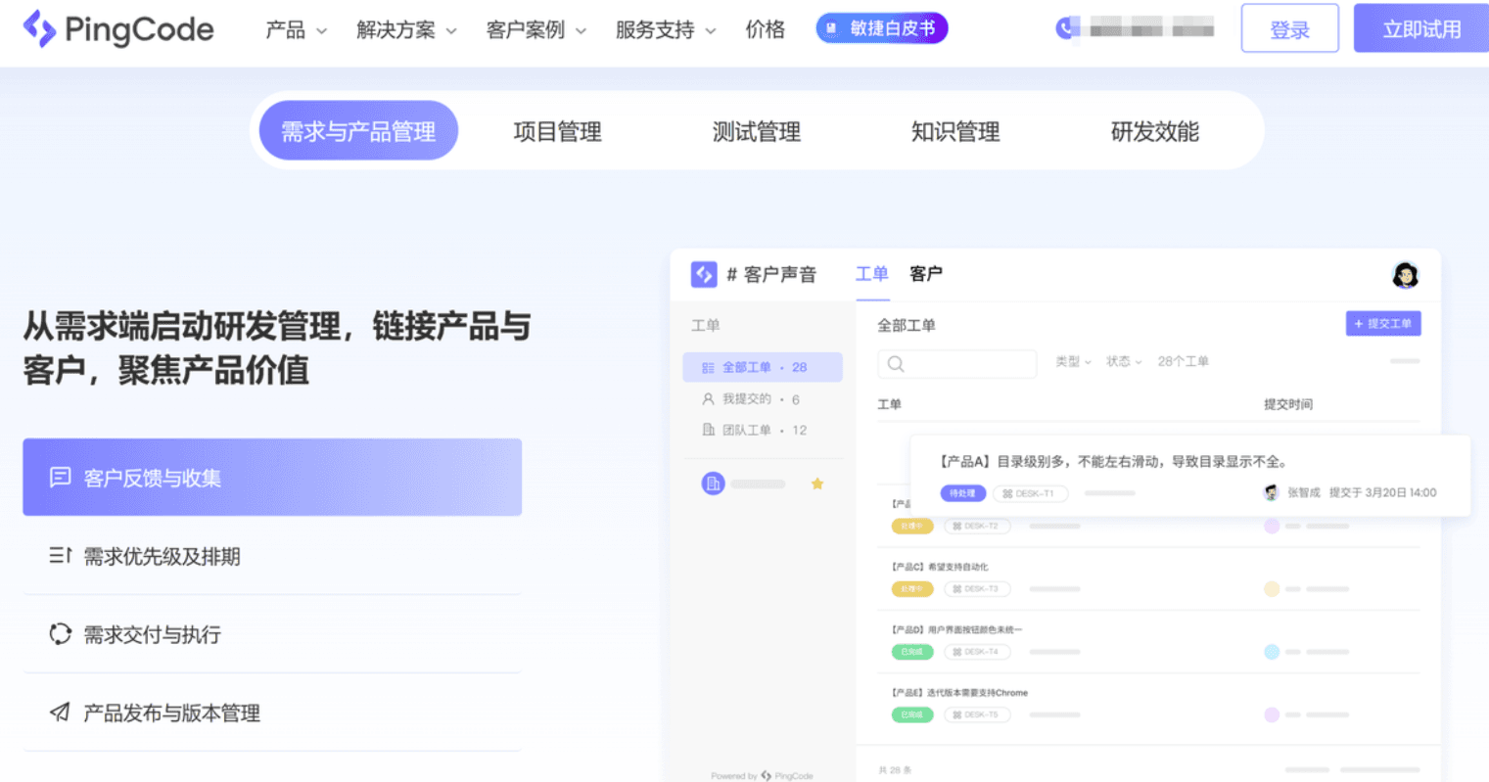Open the 敏捷白皮书 link
1489x782 pixels.
882,28
